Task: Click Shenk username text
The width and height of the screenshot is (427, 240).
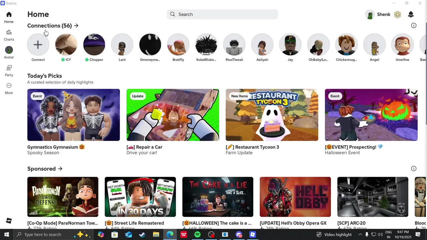Action: 384,14
